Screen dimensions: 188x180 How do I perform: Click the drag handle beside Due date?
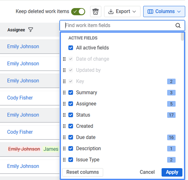(64, 137)
